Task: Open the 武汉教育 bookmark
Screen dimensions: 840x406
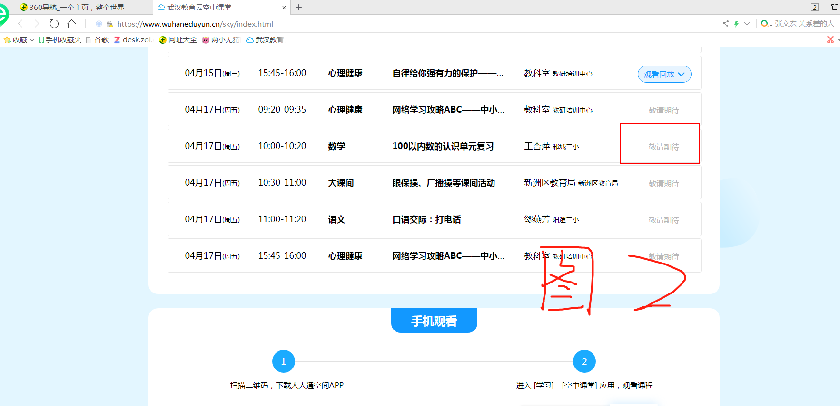Action: pos(265,40)
